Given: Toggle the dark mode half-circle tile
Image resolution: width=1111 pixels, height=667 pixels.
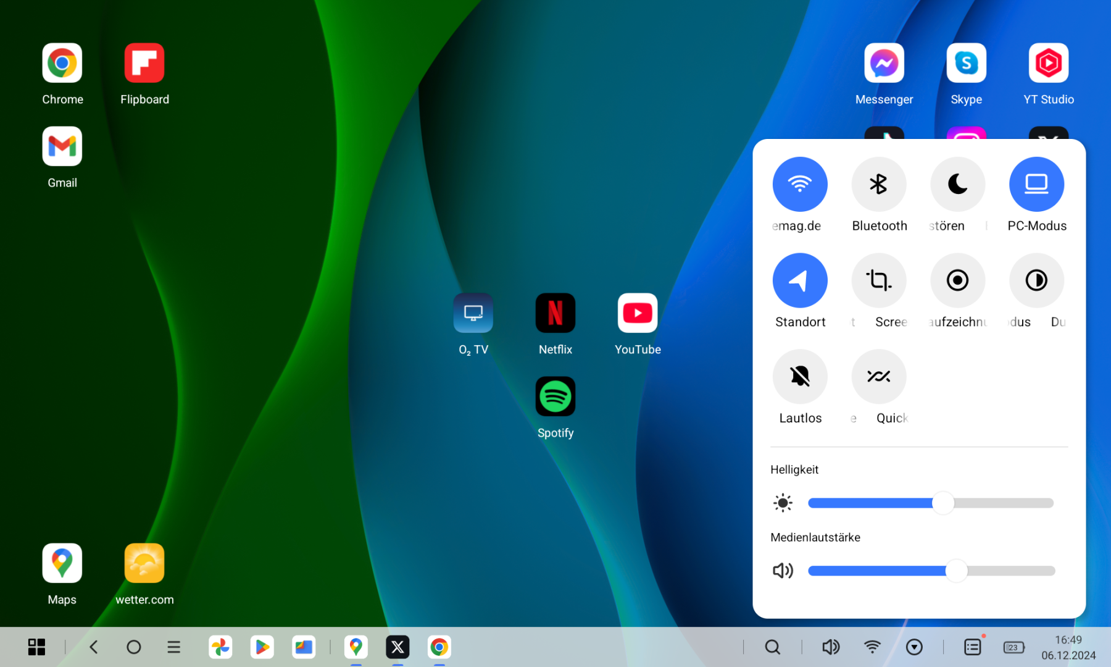Looking at the screenshot, I should point(1036,280).
